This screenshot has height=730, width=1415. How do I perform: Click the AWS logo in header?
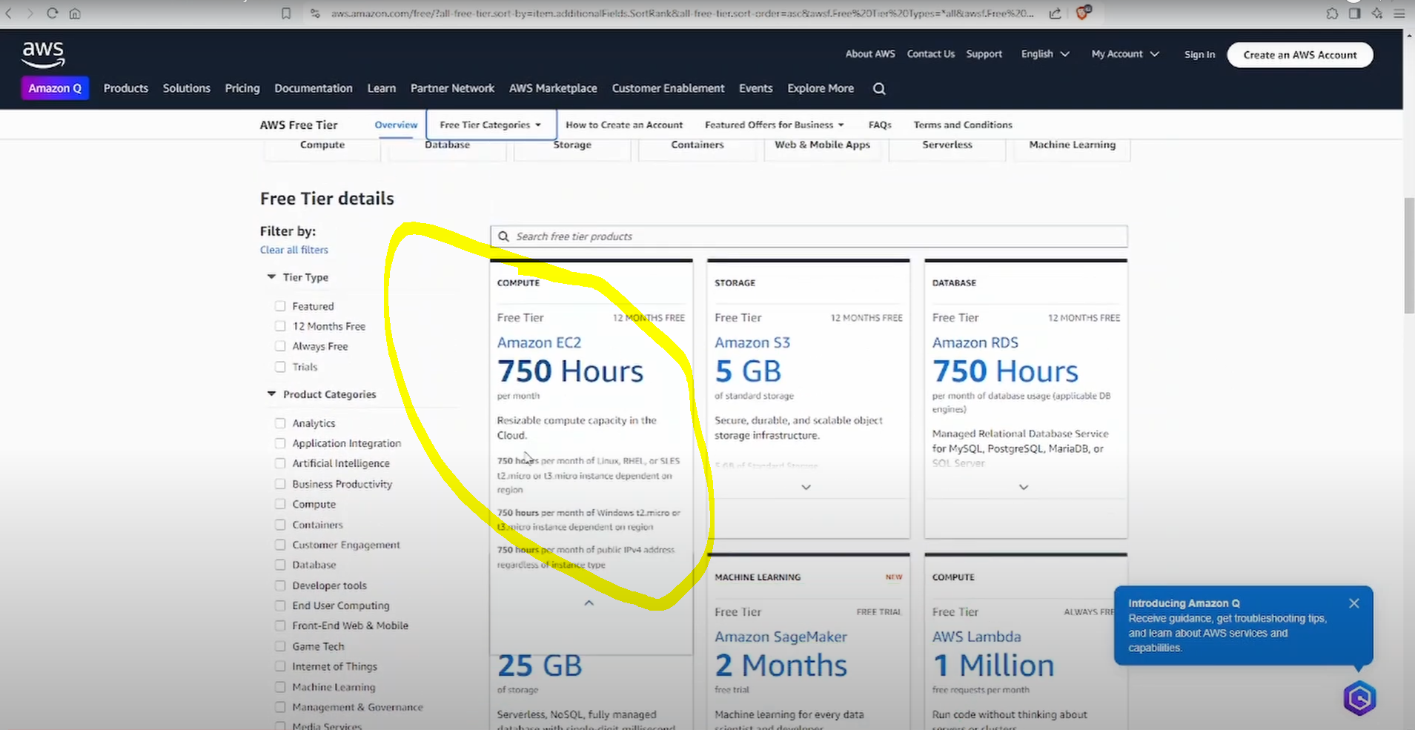click(x=43, y=54)
